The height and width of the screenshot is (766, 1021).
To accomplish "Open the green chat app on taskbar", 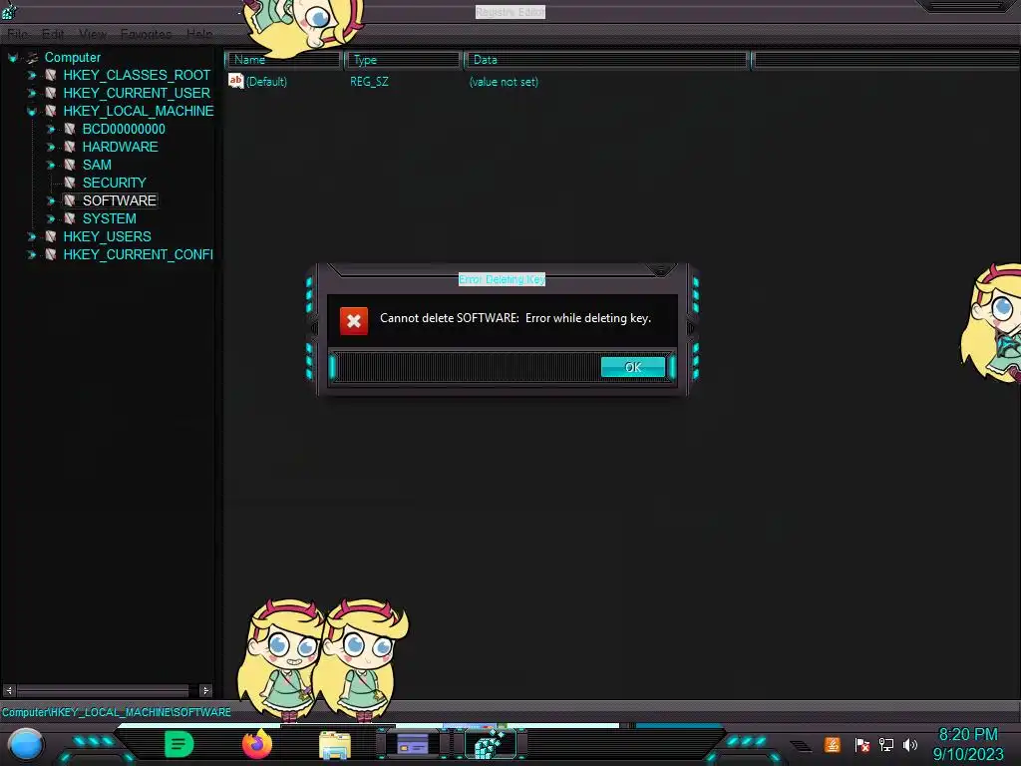I will 179,744.
